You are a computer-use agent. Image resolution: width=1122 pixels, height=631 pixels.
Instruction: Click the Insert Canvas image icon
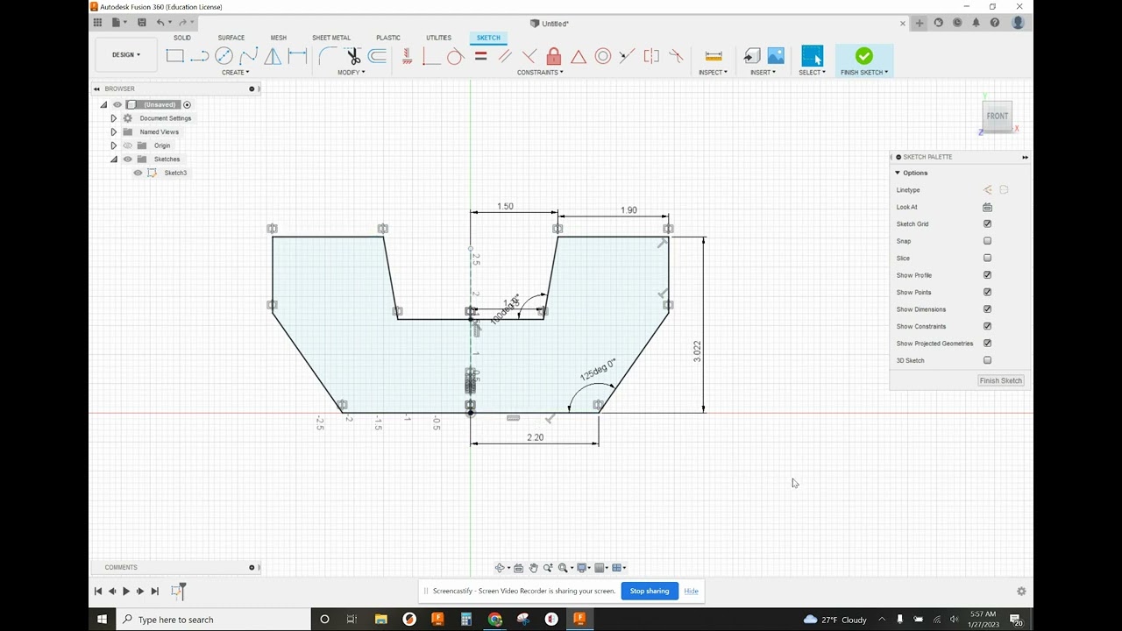click(x=776, y=56)
